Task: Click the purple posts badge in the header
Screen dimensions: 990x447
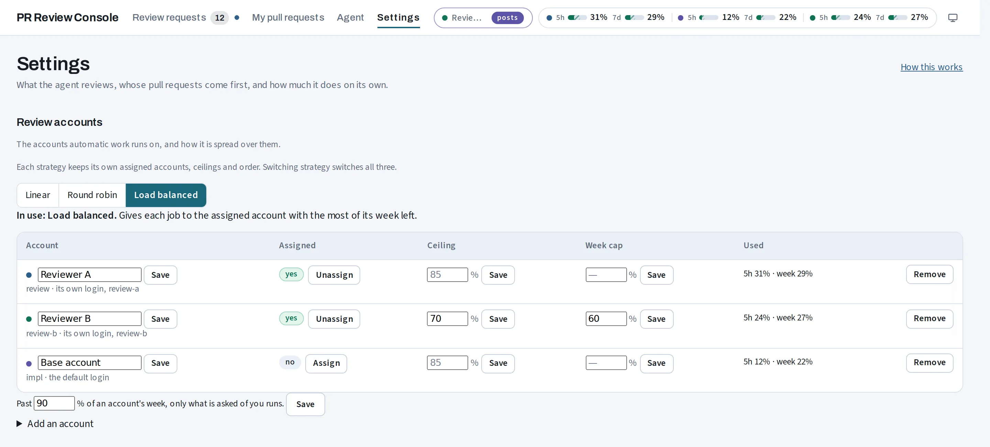Action: point(507,18)
